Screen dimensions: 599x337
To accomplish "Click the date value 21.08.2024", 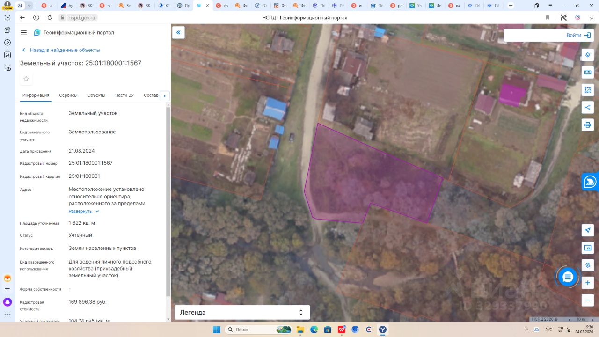I will pyautogui.click(x=82, y=151).
